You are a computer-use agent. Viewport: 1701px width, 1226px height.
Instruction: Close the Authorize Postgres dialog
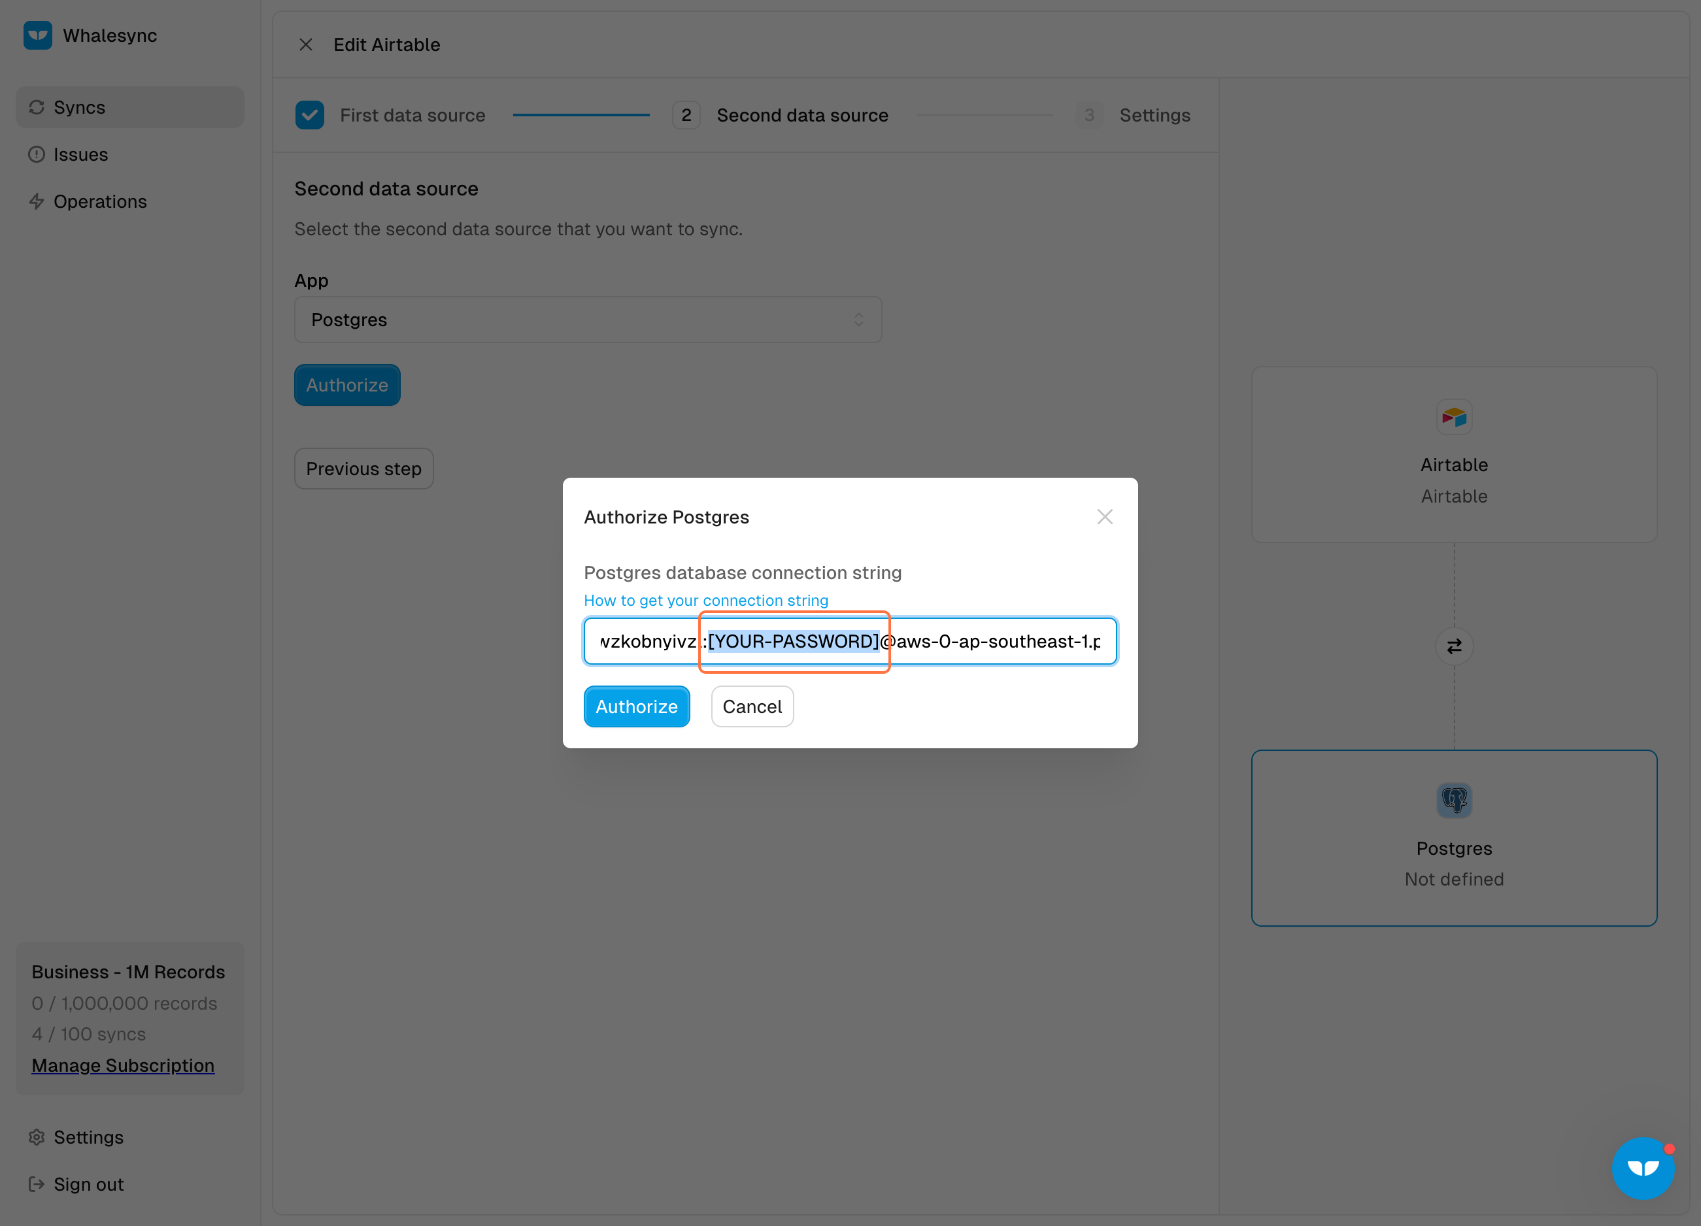pos(1105,517)
